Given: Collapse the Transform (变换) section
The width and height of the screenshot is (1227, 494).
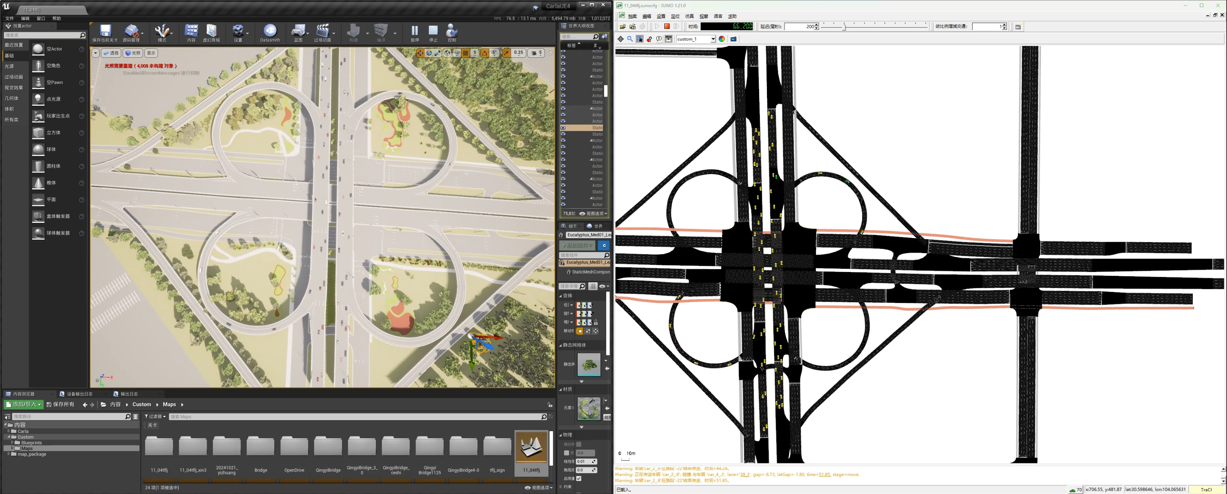Looking at the screenshot, I should [561, 296].
